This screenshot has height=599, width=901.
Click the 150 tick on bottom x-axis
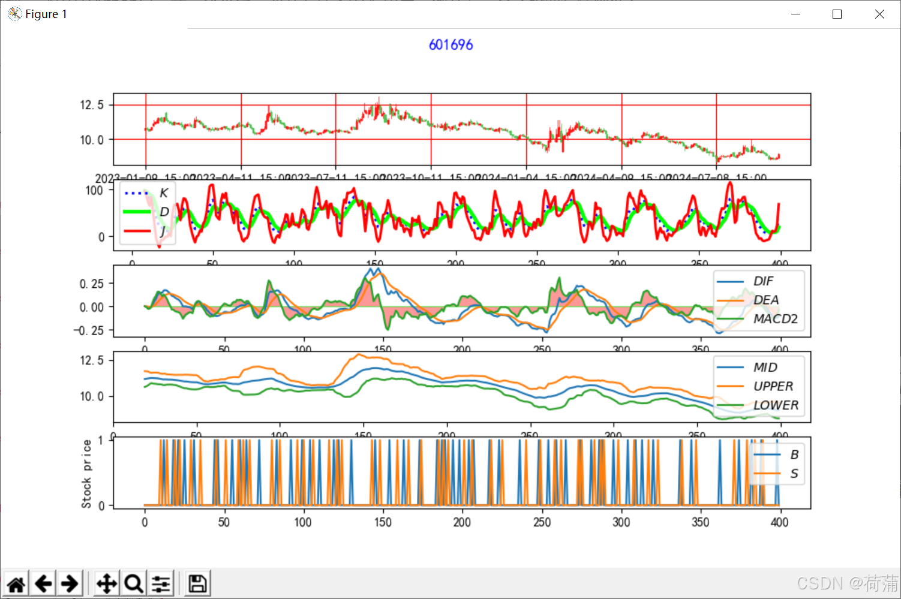[383, 522]
